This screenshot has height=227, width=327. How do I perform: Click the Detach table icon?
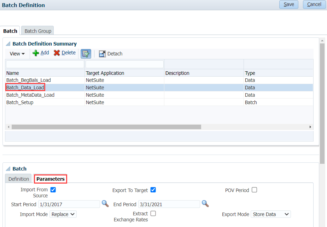(102, 54)
